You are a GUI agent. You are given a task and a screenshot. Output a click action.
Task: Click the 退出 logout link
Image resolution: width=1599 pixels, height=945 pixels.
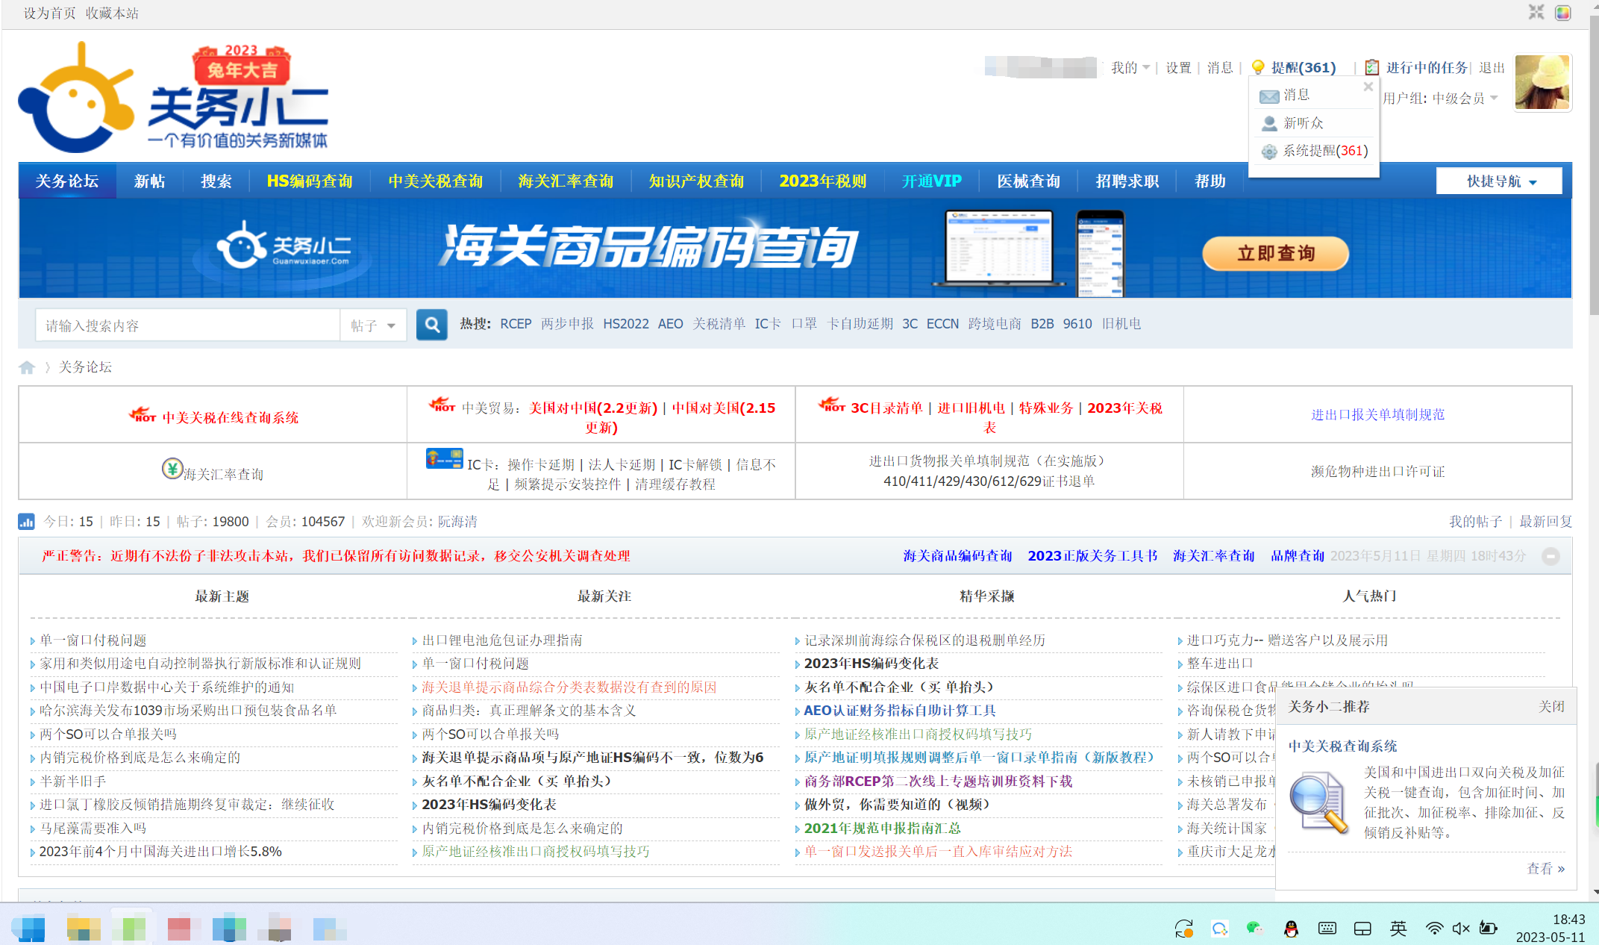(x=1492, y=68)
